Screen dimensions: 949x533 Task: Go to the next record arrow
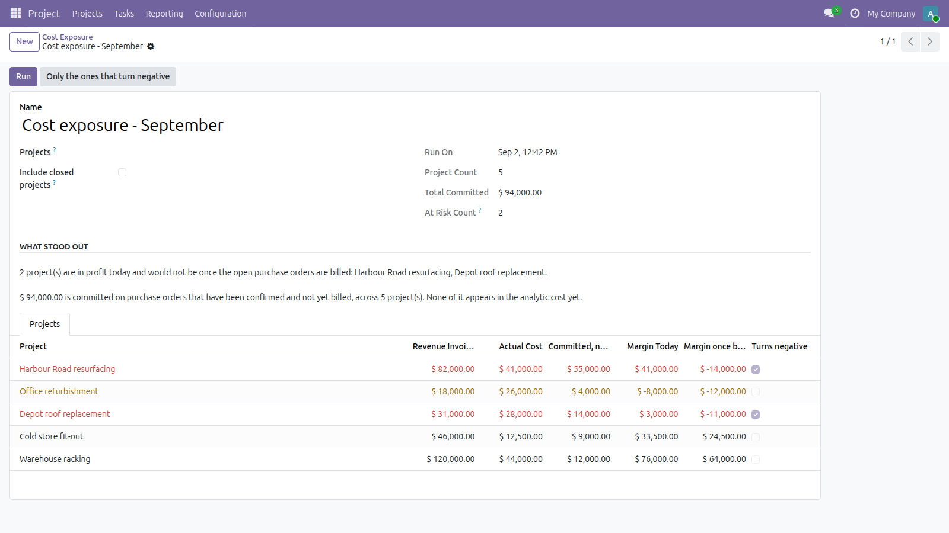[929, 41]
